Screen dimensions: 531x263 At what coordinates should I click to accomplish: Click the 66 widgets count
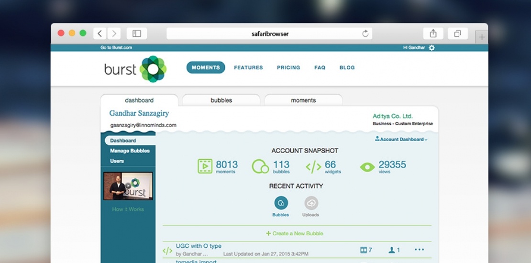330,164
